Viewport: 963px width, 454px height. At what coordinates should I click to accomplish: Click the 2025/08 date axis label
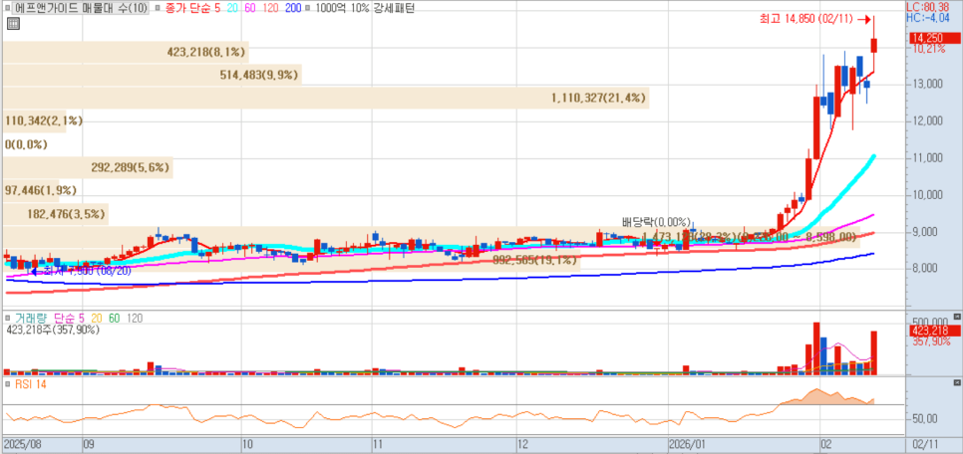(22, 444)
